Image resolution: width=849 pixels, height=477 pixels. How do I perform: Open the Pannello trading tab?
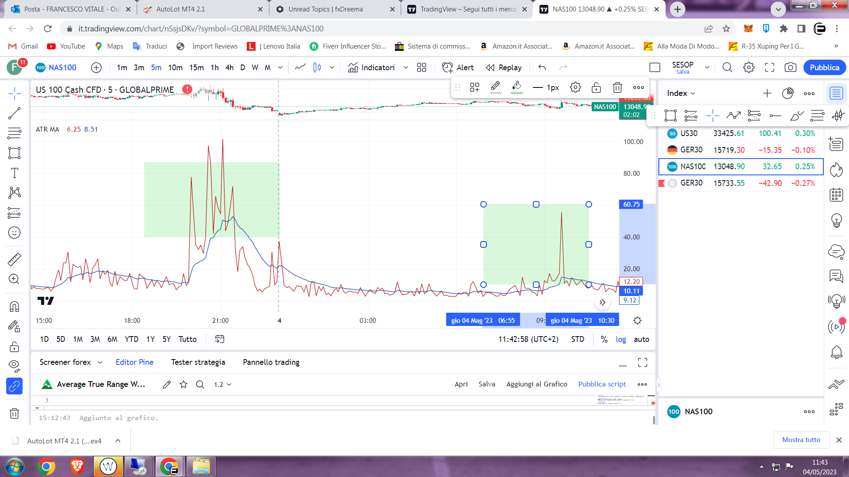pos(271,362)
